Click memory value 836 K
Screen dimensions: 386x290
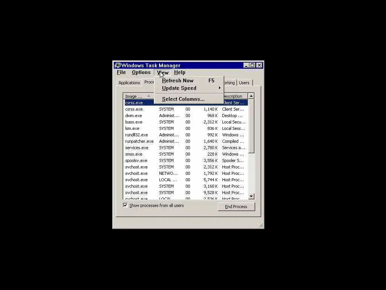tap(213, 128)
